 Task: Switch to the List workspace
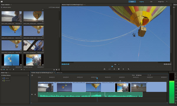(x=151, y=1)
